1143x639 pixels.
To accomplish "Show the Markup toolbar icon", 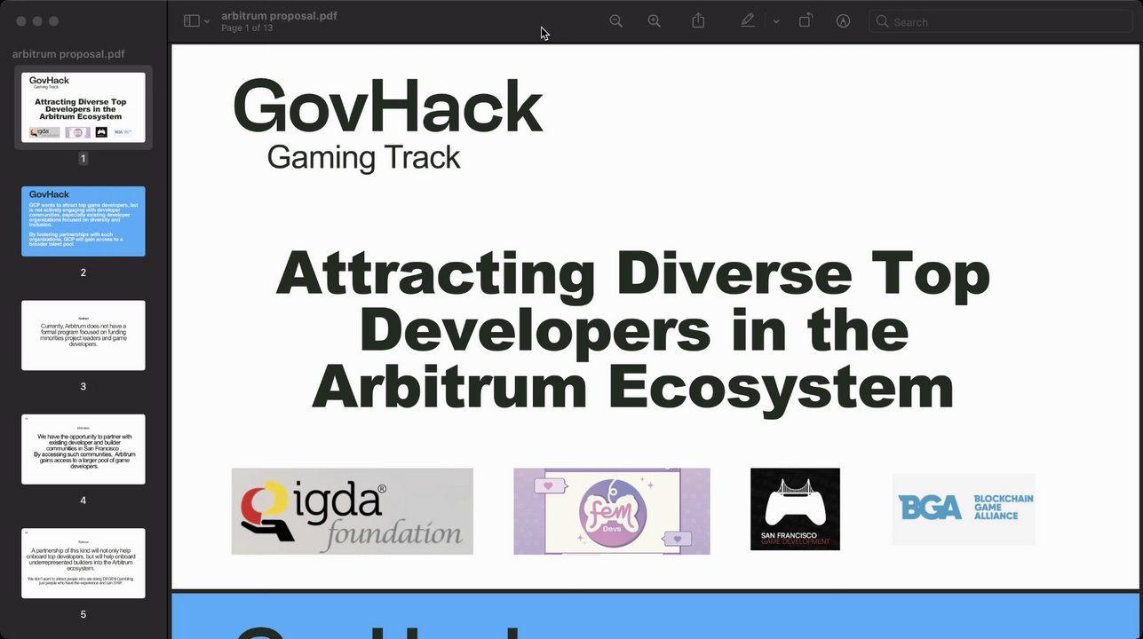I will coord(844,21).
